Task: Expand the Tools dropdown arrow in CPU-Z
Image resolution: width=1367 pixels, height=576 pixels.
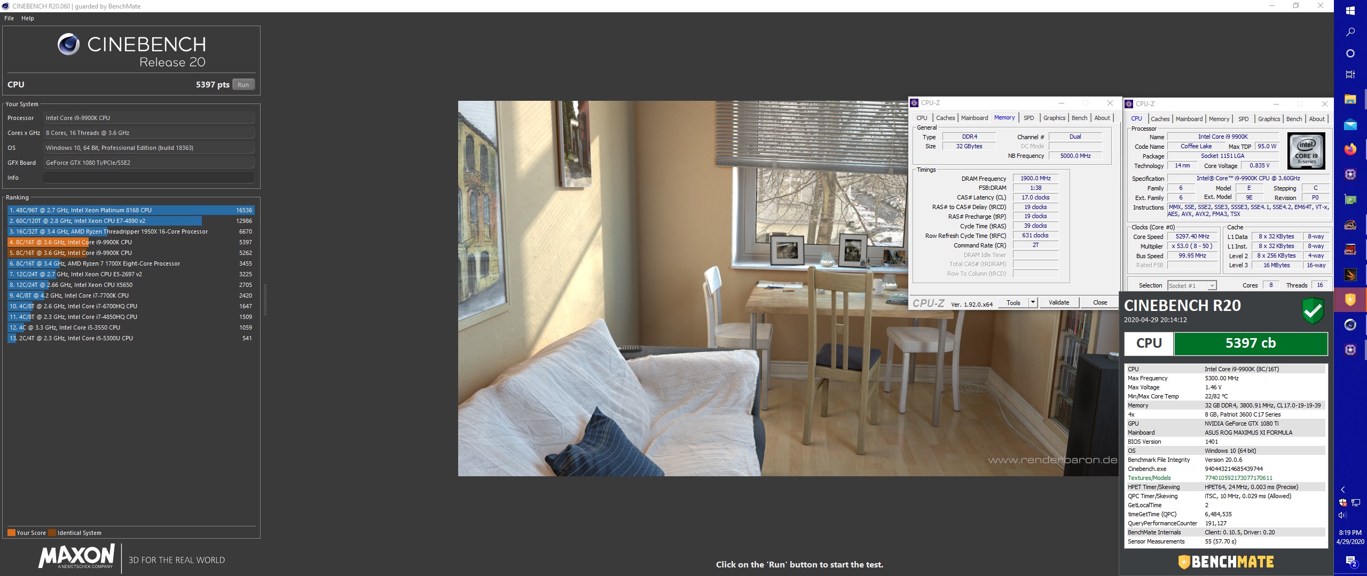Action: pos(1033,302)
